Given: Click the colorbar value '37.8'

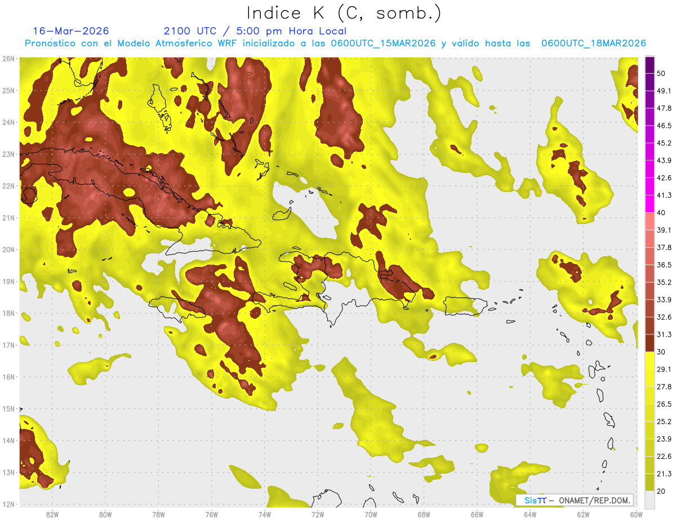Looking at the screenshot, I should click(664, 247).
